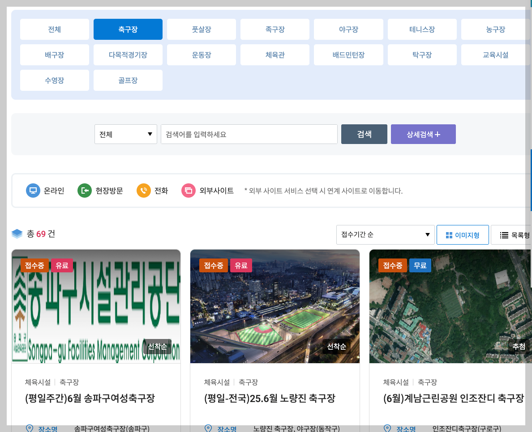Pick the 운동장 category
Image resolution: width=532 pixels, height=432 pixels.
[201, 55]
